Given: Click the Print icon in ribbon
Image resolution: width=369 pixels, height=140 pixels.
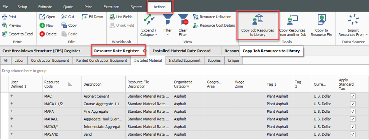Looking at the screenshot, I should point(4,17).
